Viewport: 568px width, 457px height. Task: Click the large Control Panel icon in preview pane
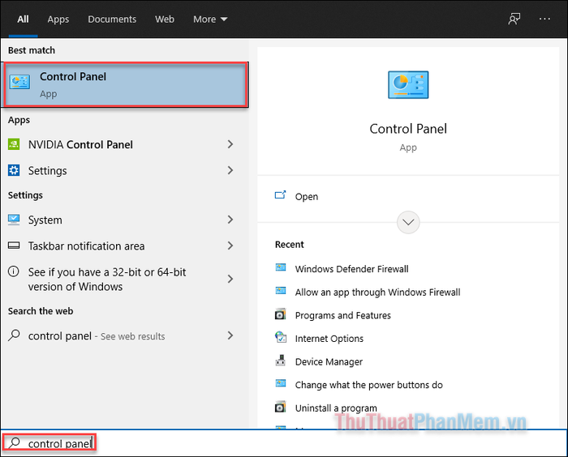coord(408,84)
